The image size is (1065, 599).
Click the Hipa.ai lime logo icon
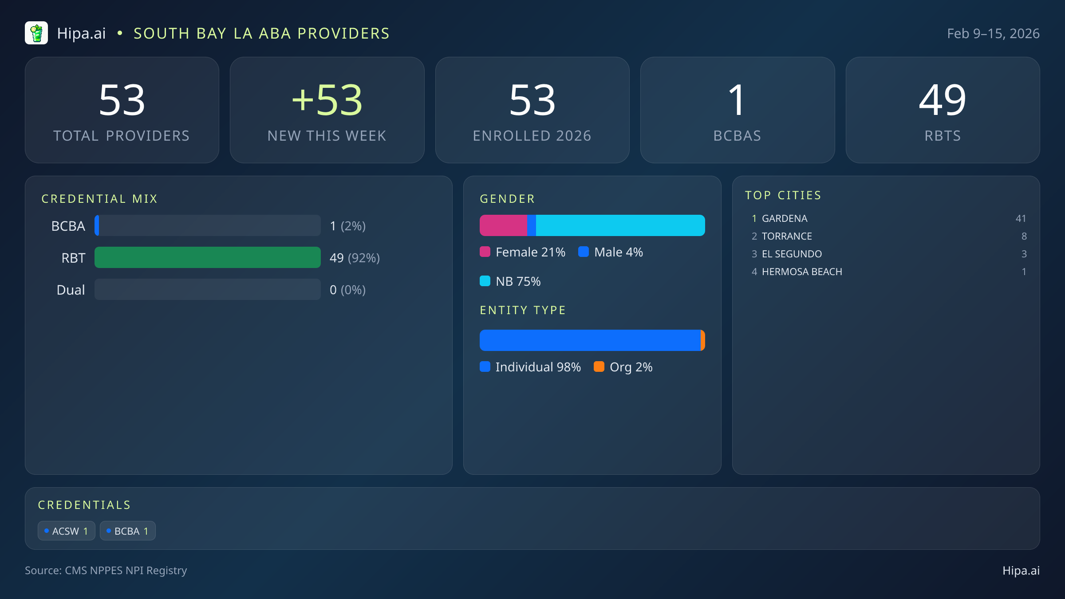coord(37,33)
